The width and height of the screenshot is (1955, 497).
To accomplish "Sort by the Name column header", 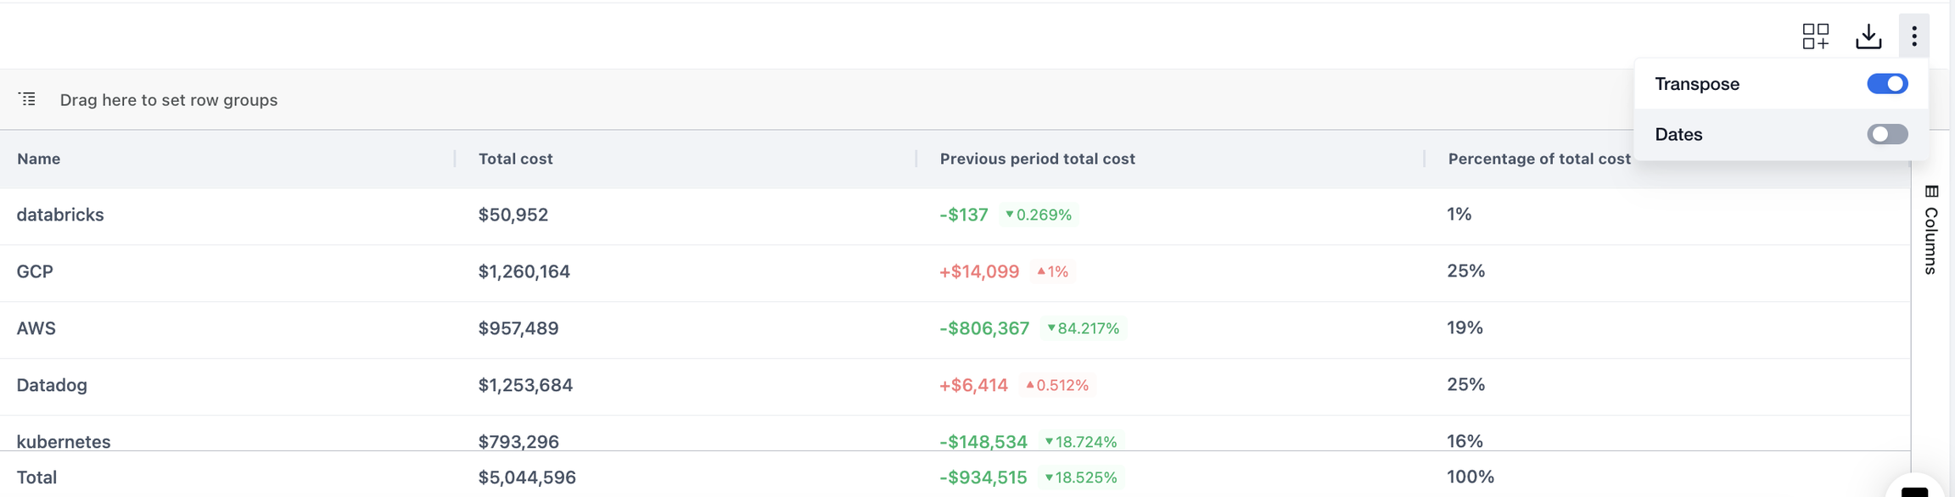I will pos(39,159).
